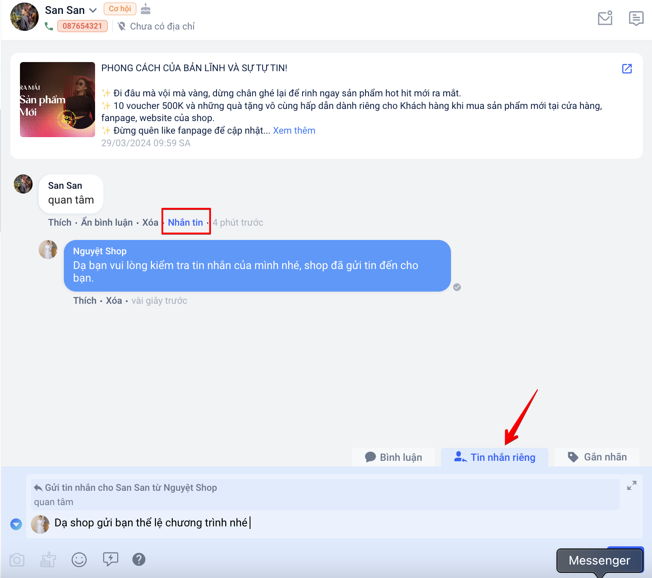Expand the message editor with the arrows icon
Viewport: 652px width, 578px height.
632,486
